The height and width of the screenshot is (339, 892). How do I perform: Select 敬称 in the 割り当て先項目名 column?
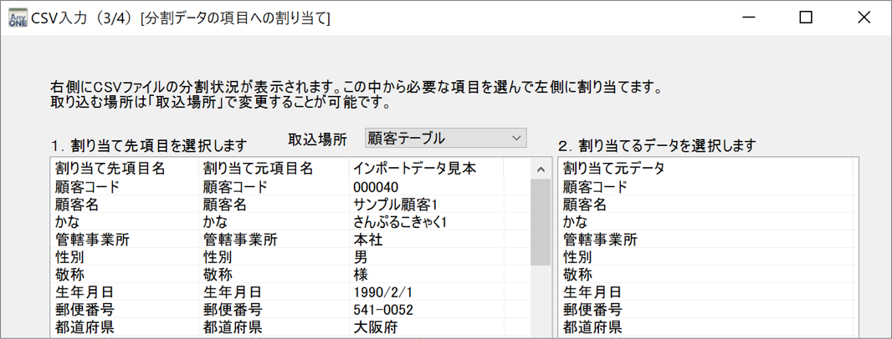click(x=69, y=275)
